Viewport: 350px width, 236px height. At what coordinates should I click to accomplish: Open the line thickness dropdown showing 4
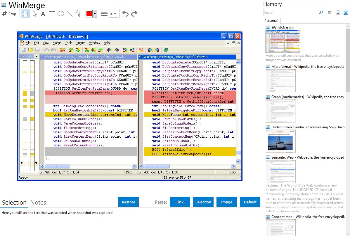click(x=113, y=14)
